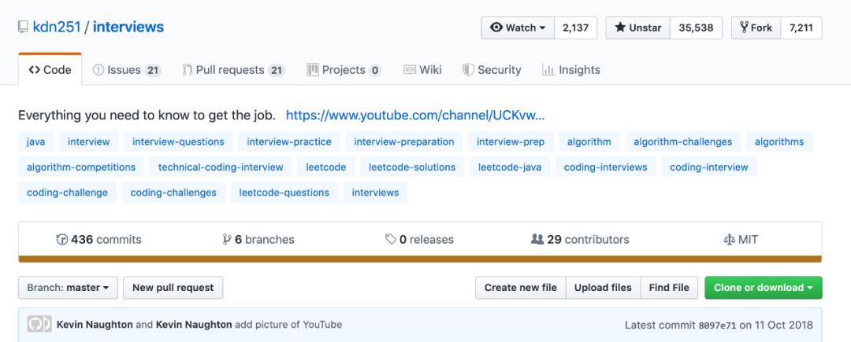Click the Fork button
Image resolution: width=851 pixels, height=342 pixels.
756,28
